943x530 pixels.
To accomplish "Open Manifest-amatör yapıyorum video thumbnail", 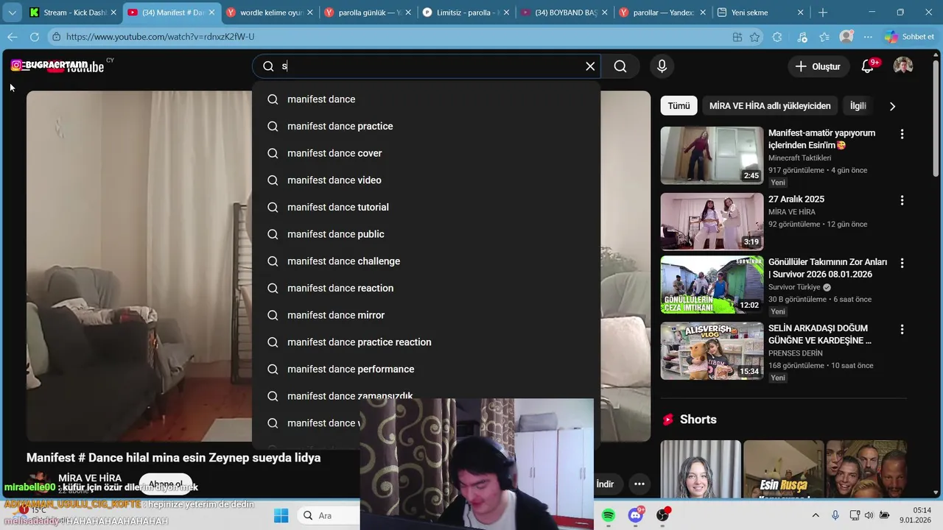I will click(x=712, y=155).
